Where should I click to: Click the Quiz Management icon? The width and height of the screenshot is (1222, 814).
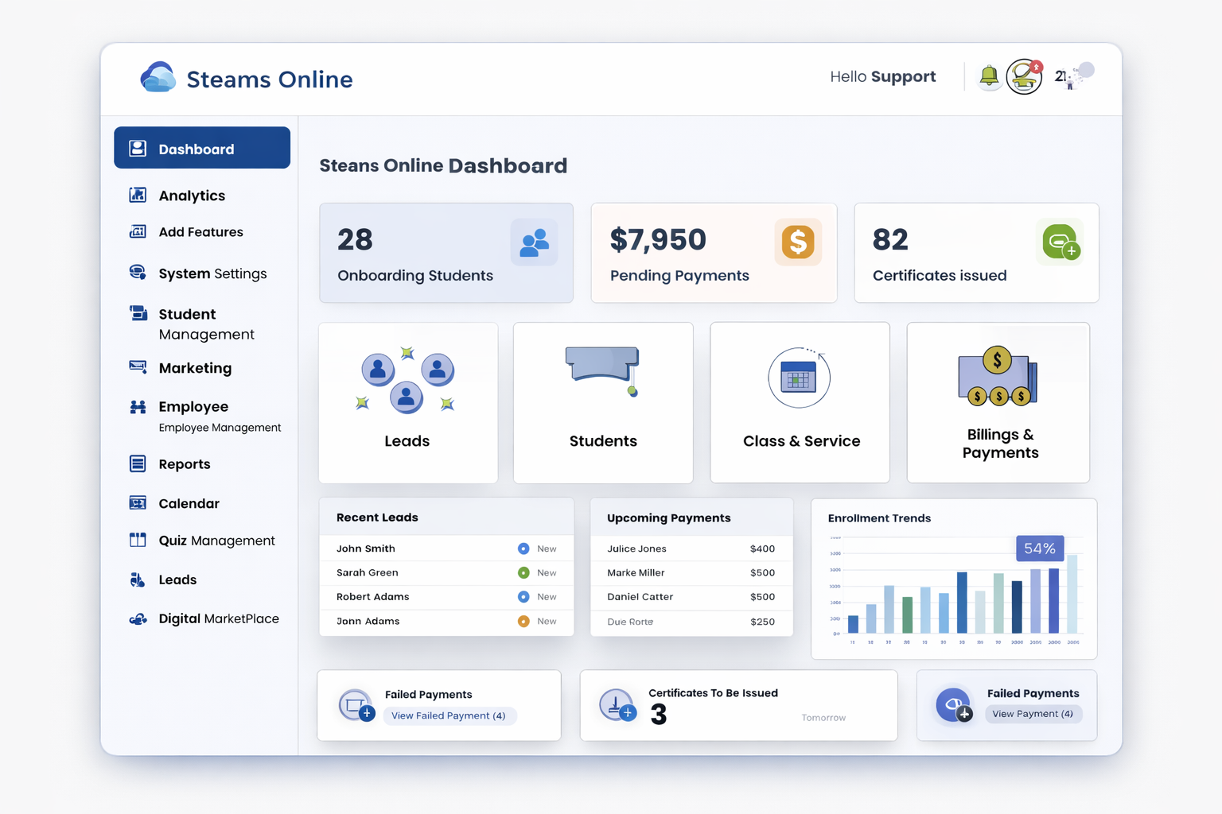tap(137, 540)
